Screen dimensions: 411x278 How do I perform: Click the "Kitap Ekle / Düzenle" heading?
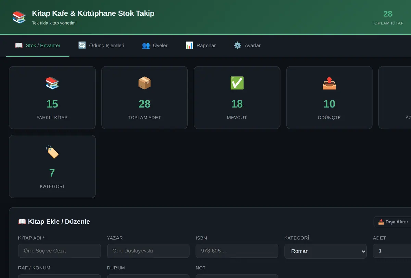[54, 222]
